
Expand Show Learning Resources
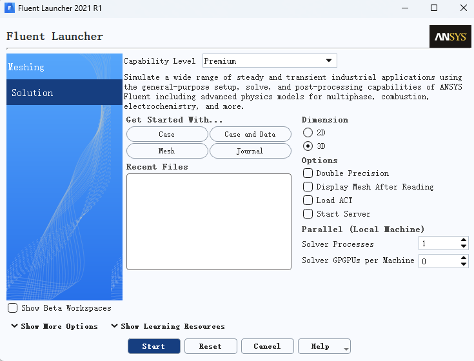pyautogui.click(x=168, y=326)
